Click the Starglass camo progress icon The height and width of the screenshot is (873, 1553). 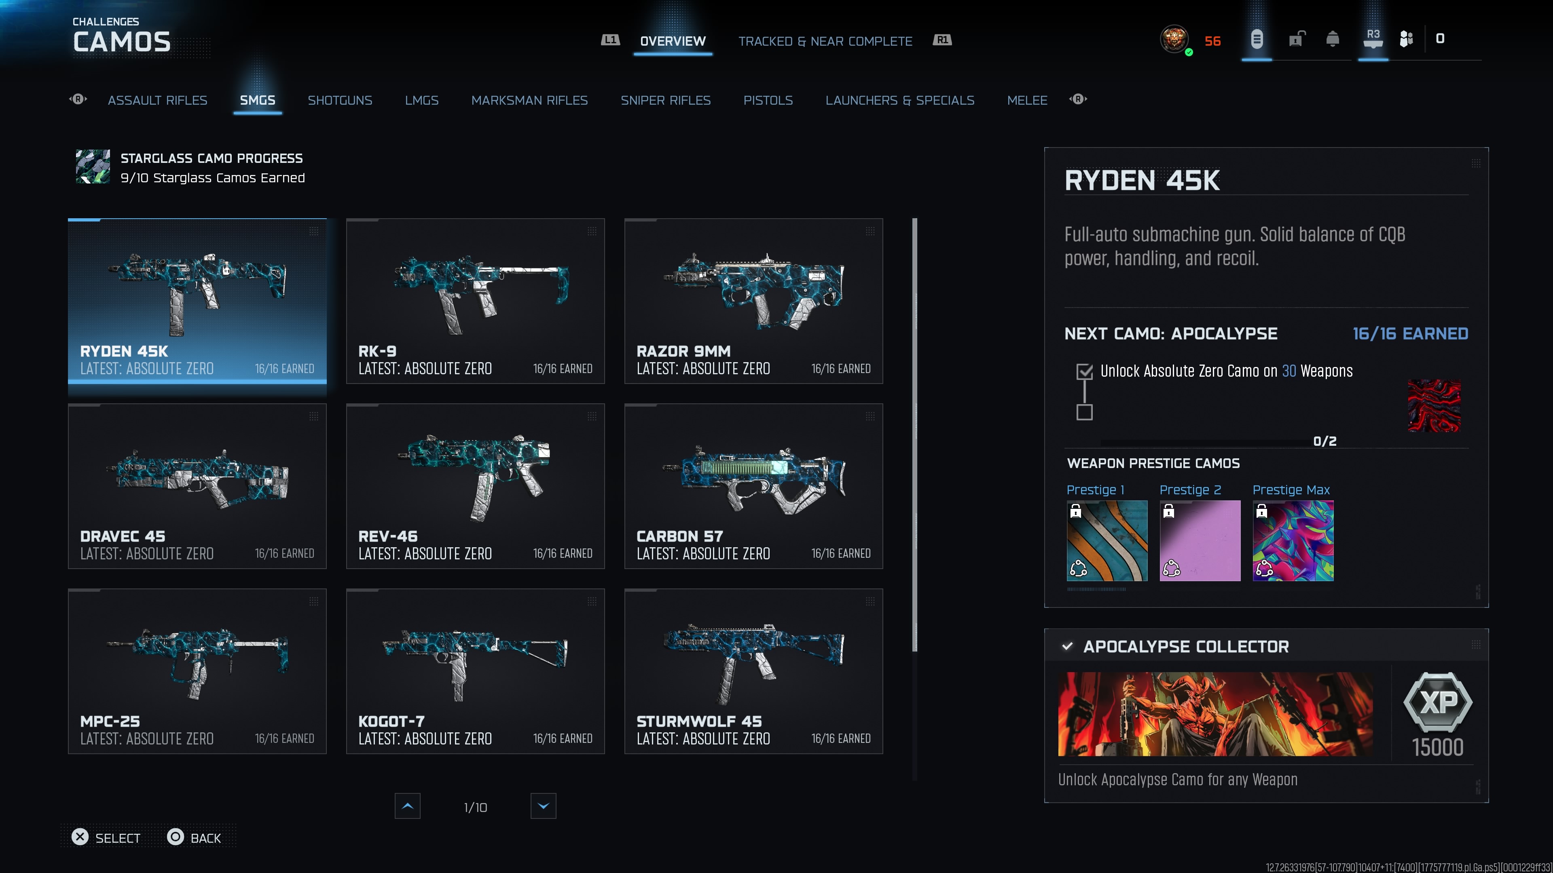(93, 167)
